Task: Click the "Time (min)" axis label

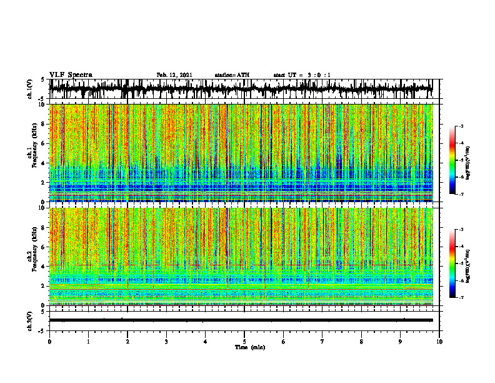Action: tap(250, 347)
